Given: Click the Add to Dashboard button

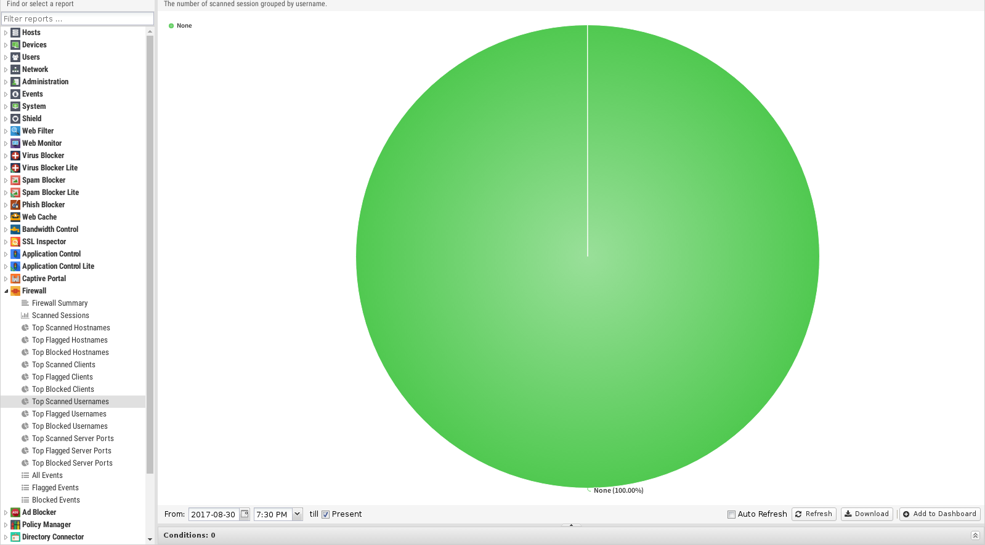Looking at the screenshot, I should click(939, 514).
